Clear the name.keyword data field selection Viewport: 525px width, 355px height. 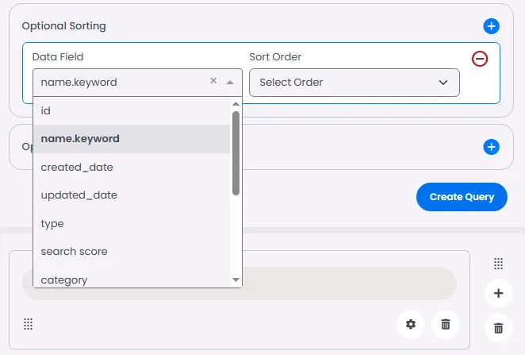[x=213, y=81]
